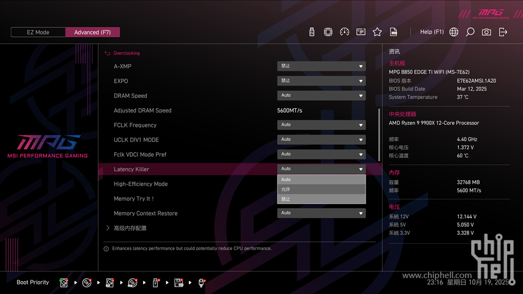This screenshot has height=294, width=523.
Task: Pick "Auto" option in Latency Killer list
Action: [x=321, y=180]
